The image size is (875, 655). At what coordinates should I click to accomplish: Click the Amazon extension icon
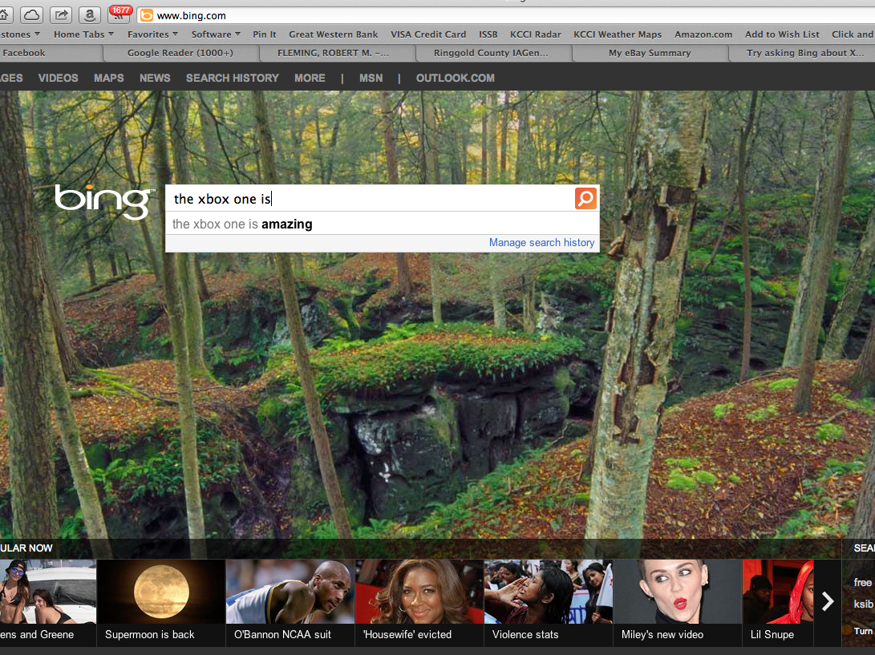coord(89,15)
